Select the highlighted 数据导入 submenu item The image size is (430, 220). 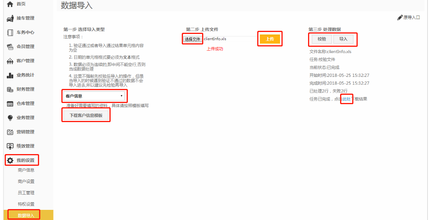coord(26,215)
